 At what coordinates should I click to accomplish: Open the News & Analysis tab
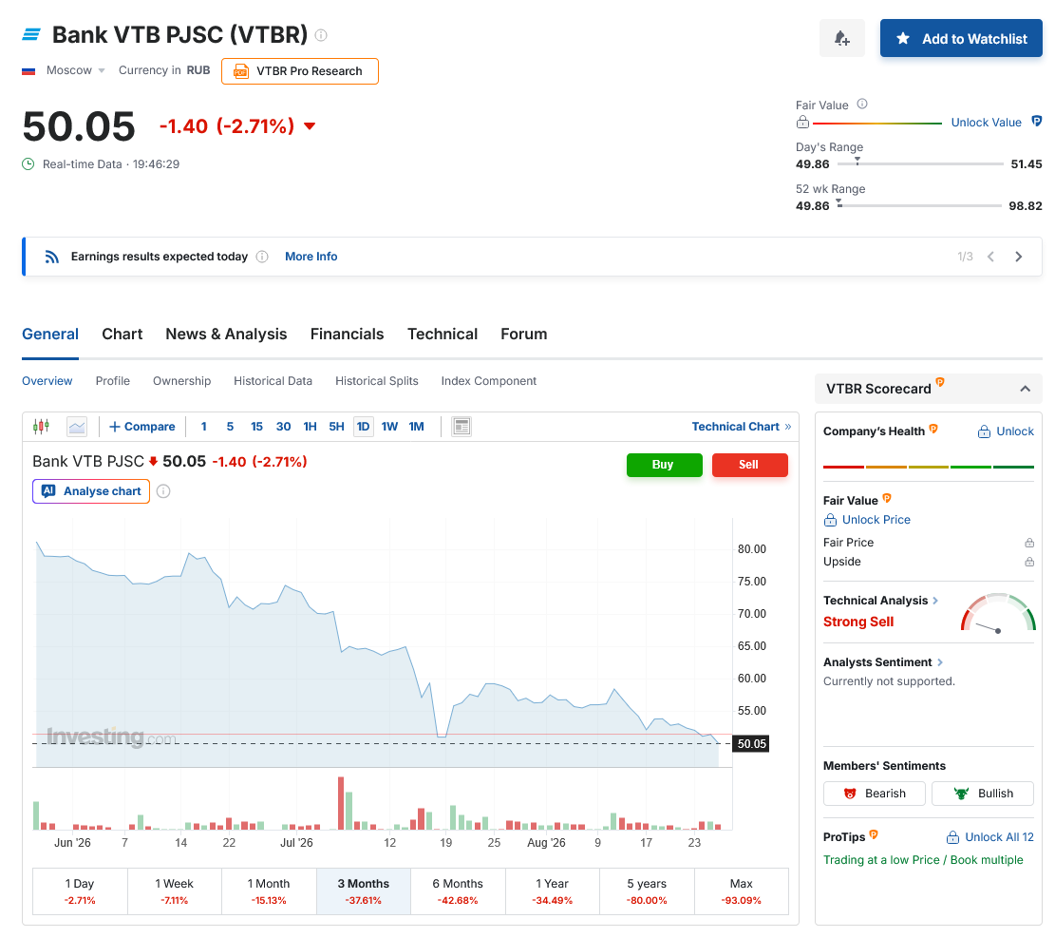pos(226,334)
